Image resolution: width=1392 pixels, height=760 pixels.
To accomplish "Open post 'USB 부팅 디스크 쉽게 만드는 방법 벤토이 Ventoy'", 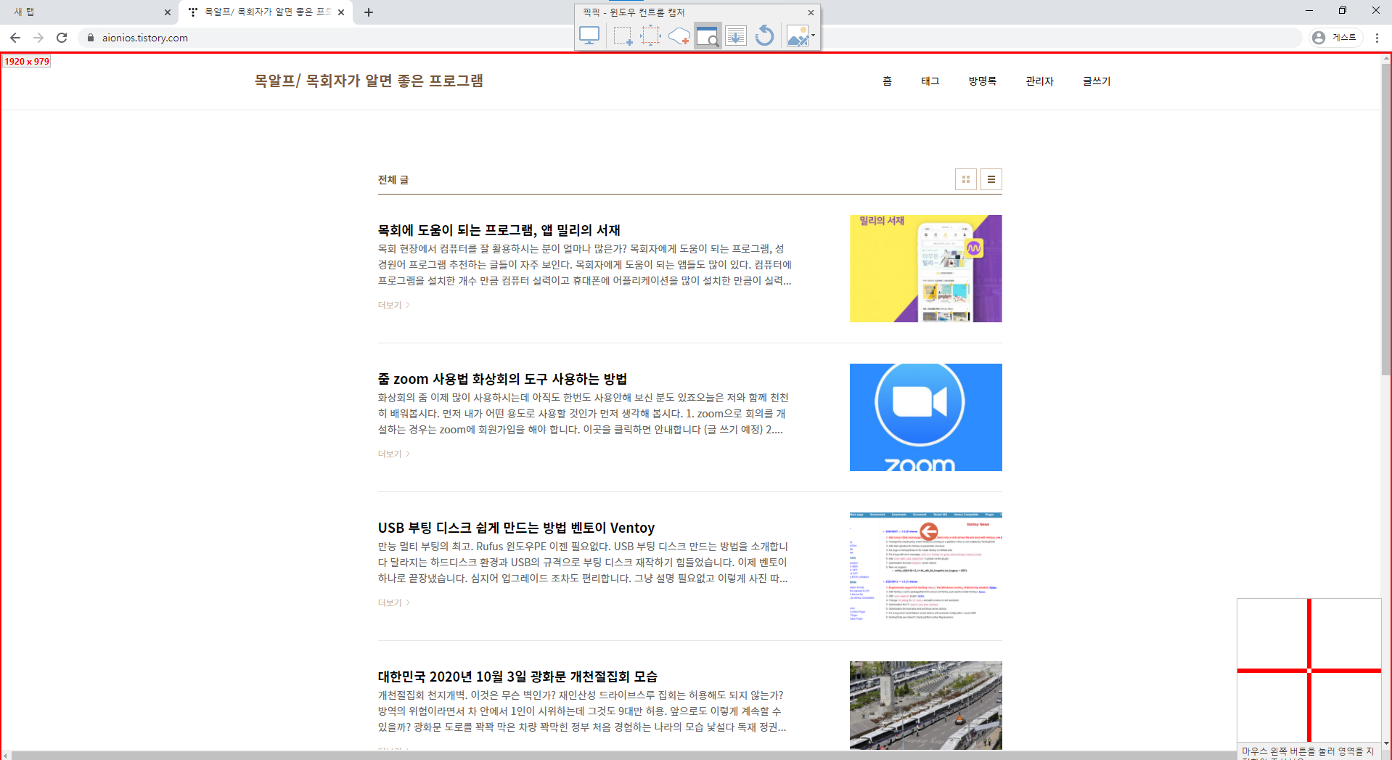I will pyautogui.click(x=516, y=528).
